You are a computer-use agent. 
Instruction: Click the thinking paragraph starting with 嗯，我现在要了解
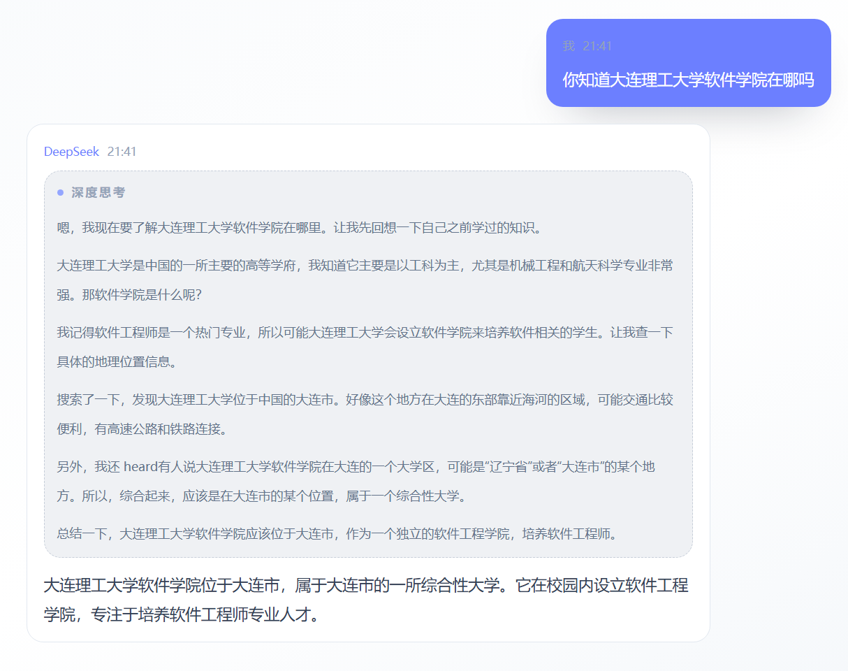[299, 227]
